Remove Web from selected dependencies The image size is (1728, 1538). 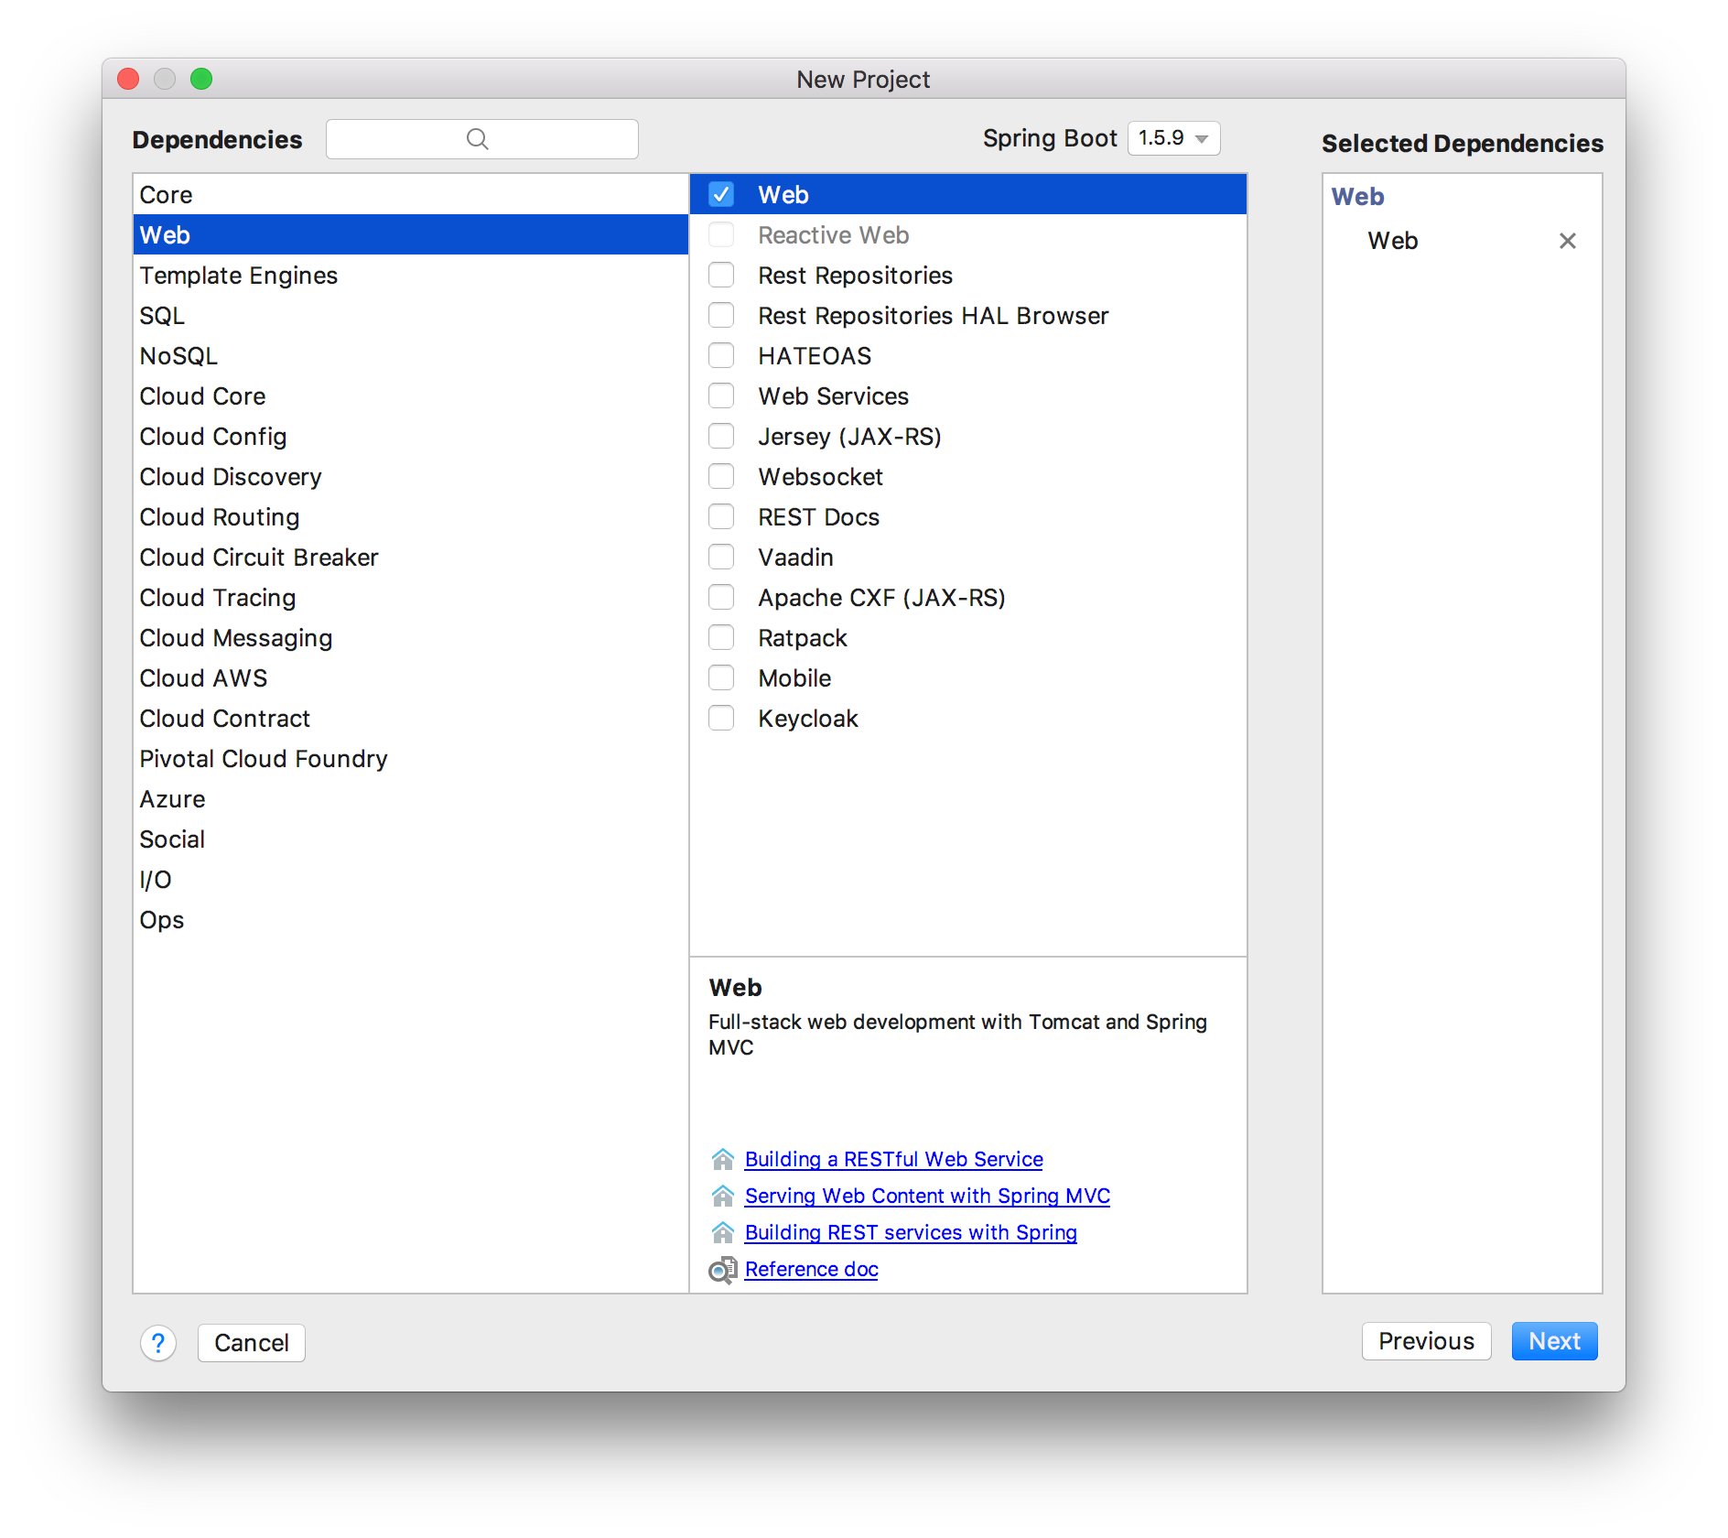tap(1567, 241)
